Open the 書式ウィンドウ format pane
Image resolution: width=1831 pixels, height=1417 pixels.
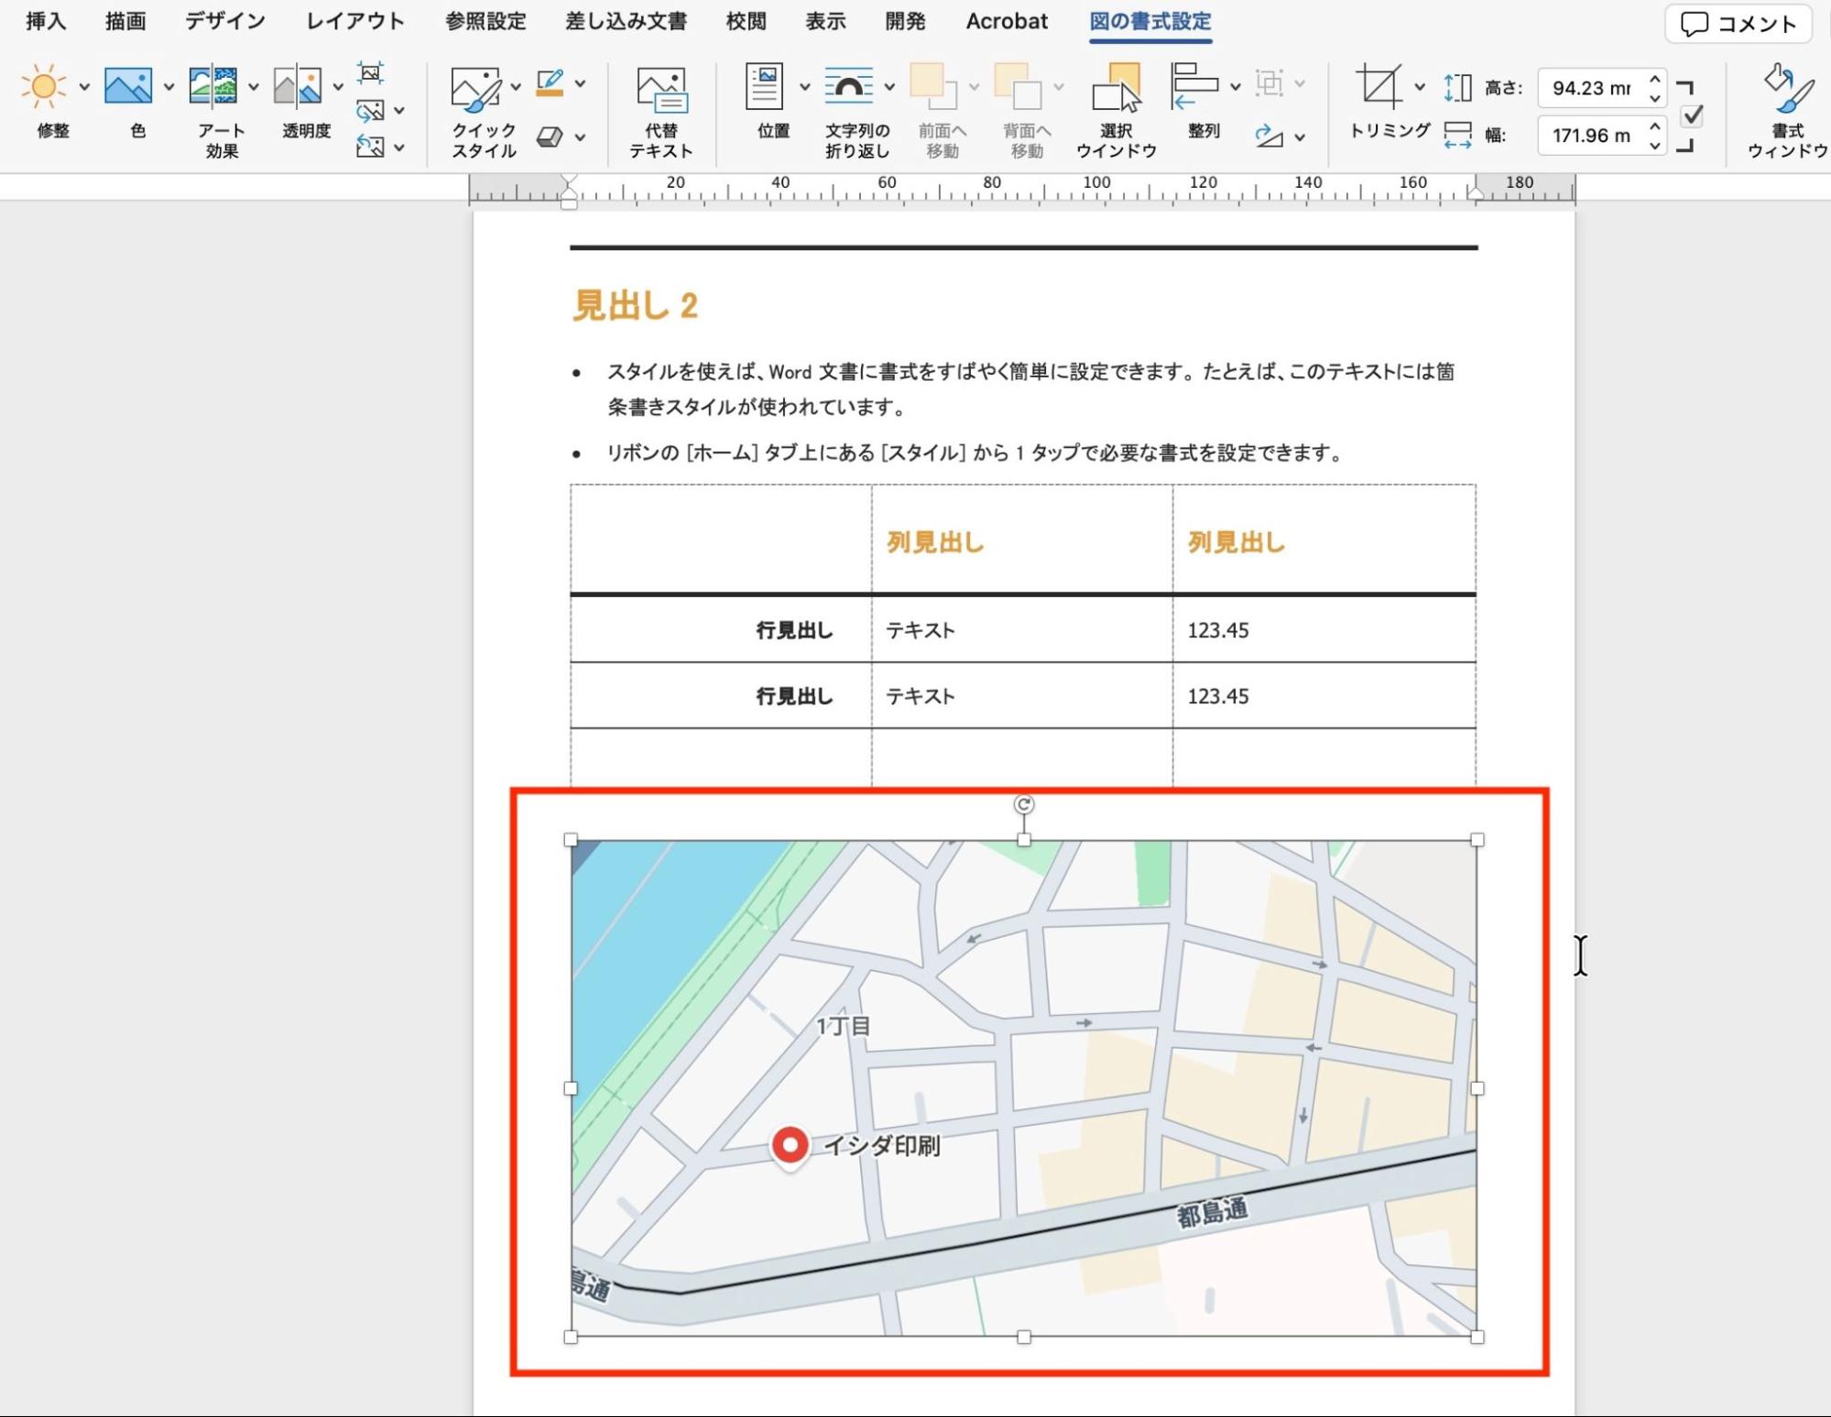point(1788,112)
